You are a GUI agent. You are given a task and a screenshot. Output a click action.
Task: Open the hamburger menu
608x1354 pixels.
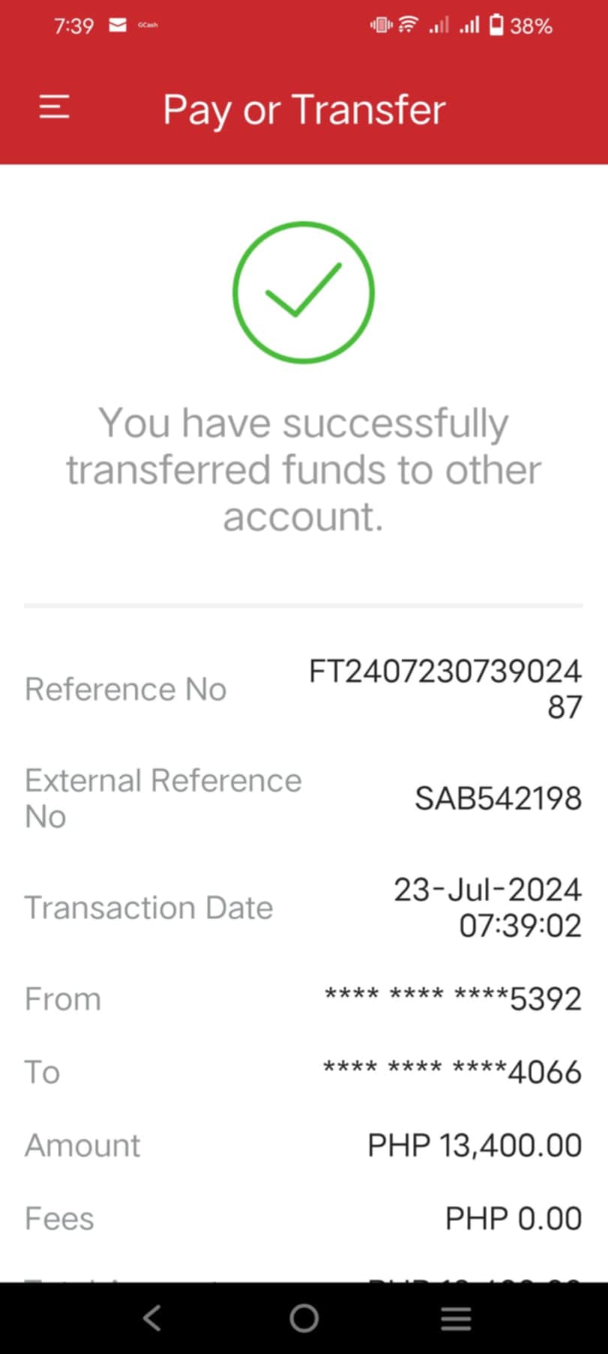(54, 107)
